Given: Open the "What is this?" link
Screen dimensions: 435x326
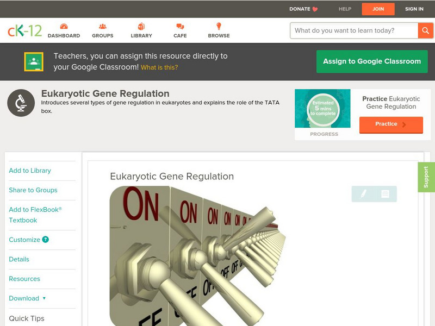Looking at the screenshot, I should point(159,67).
